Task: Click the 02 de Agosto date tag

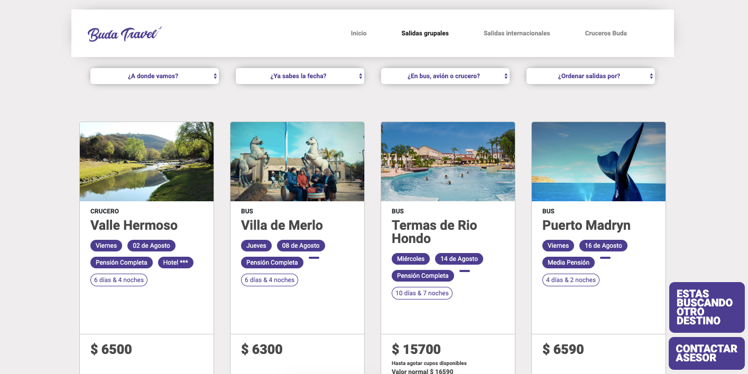Action: (x=152, y=246)
